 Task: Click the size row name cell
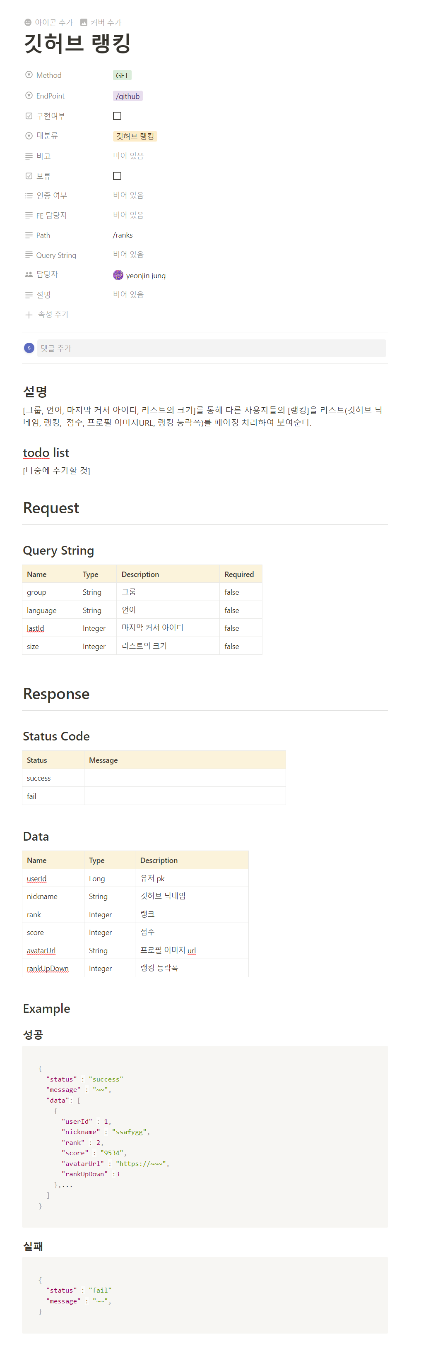(x=50, y=646)
